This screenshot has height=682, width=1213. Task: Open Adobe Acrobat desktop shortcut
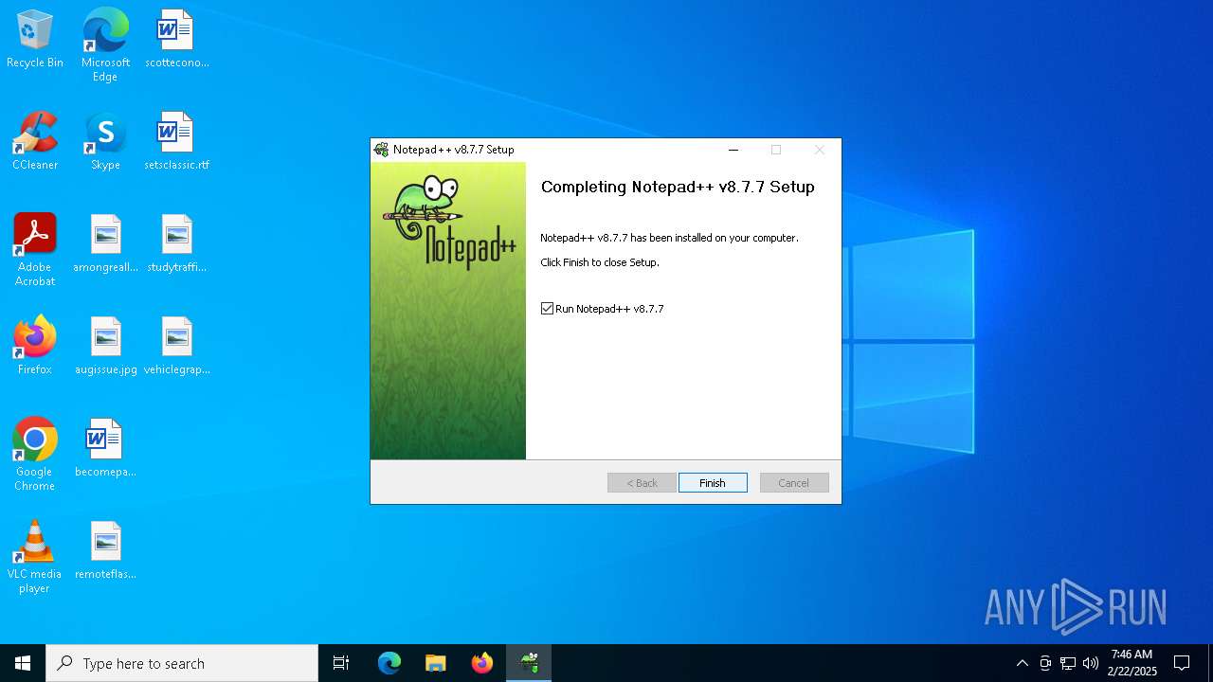click(x=35, y=250)
